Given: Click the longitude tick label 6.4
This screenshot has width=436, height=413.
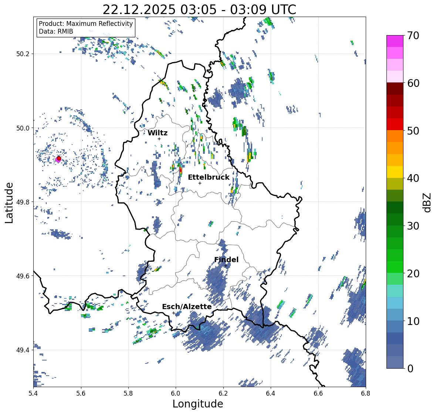Looking at the screenshot, I should [271, 393].
